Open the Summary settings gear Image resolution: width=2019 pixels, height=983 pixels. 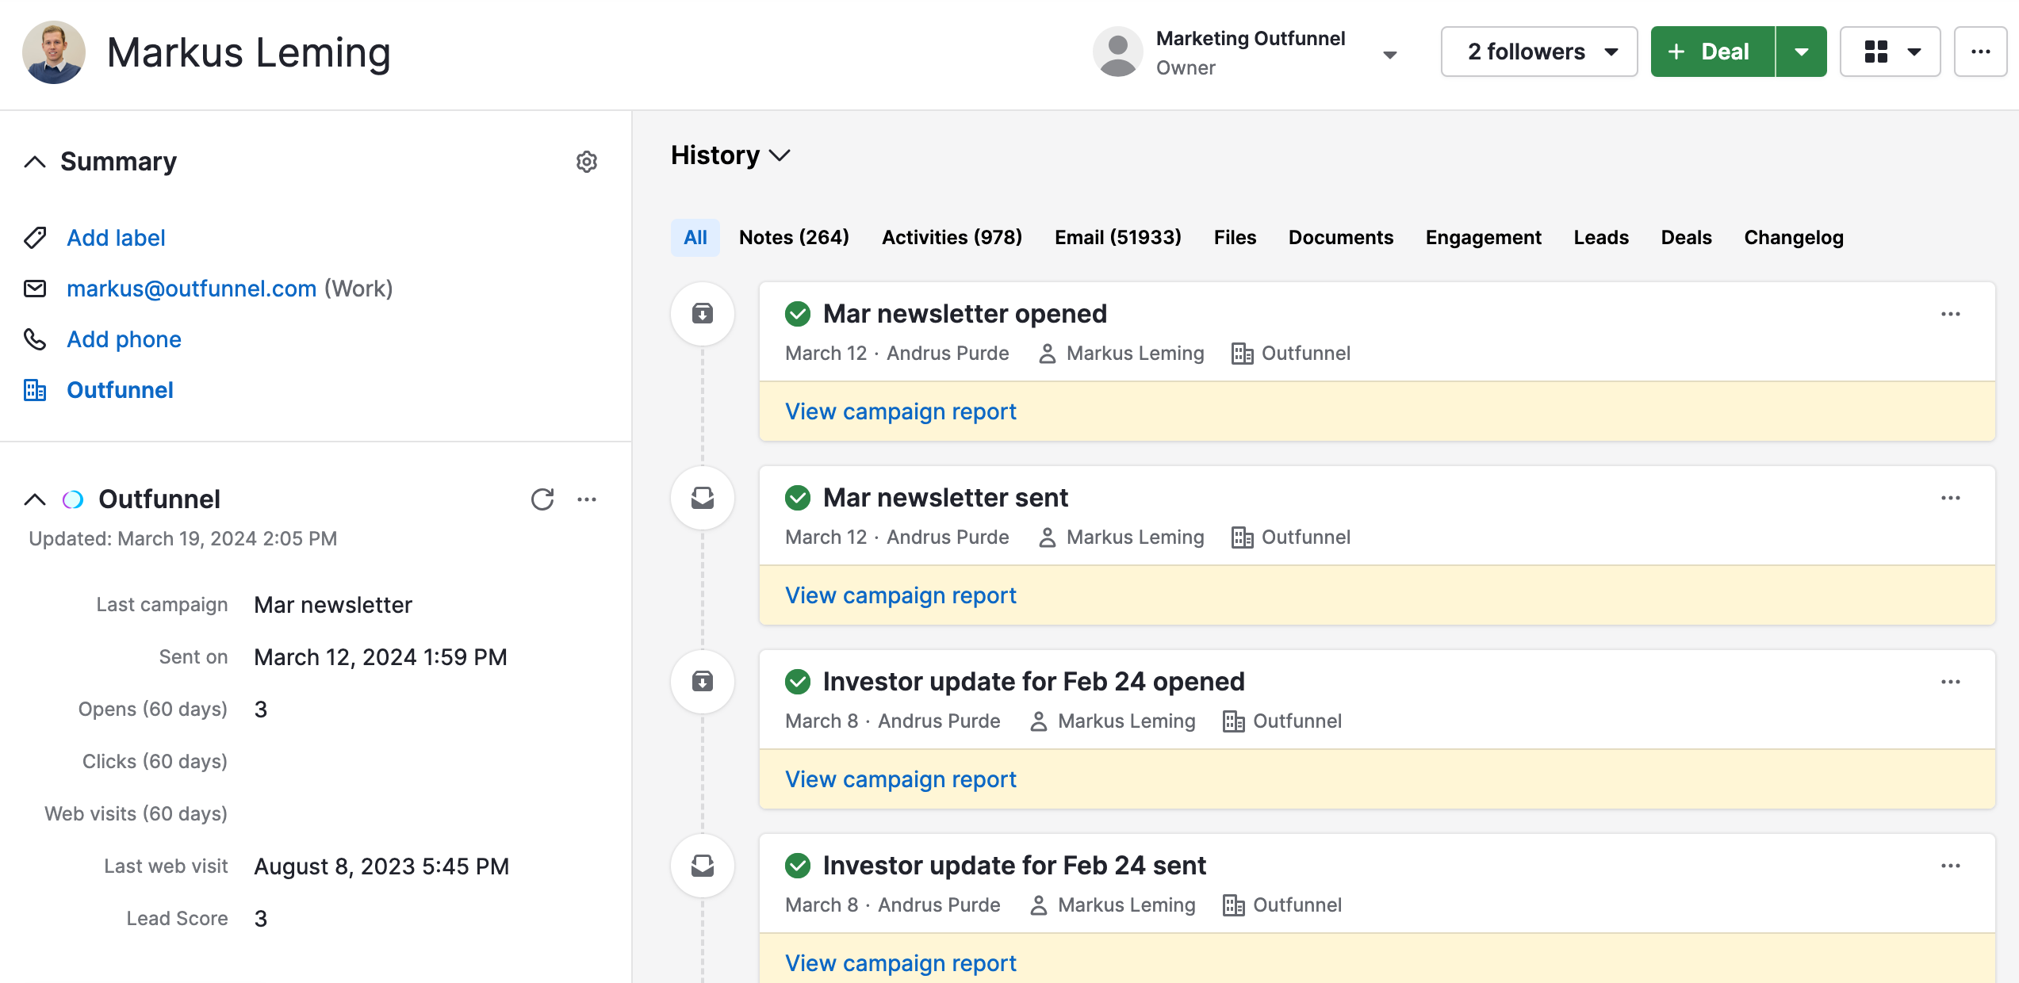586,162
